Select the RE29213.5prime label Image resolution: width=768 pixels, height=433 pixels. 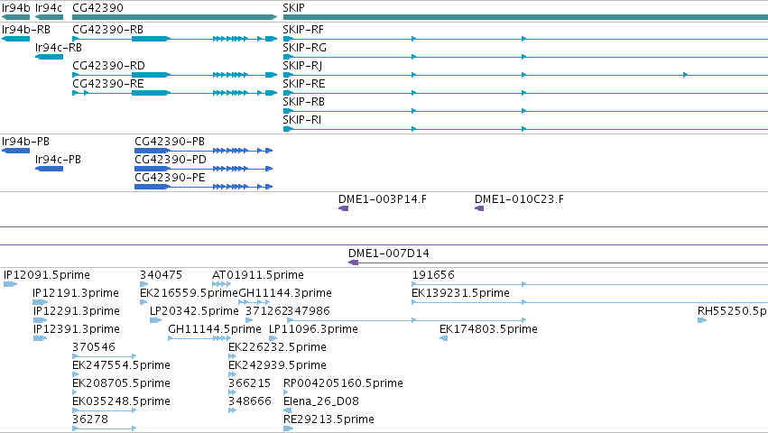(x=329, y=419)
